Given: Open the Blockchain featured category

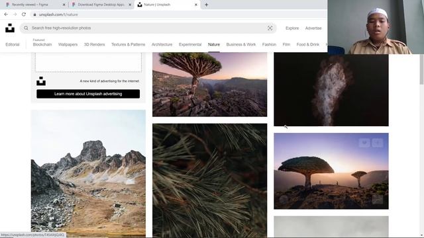Looking at the screenshot, I should point(42,44).
